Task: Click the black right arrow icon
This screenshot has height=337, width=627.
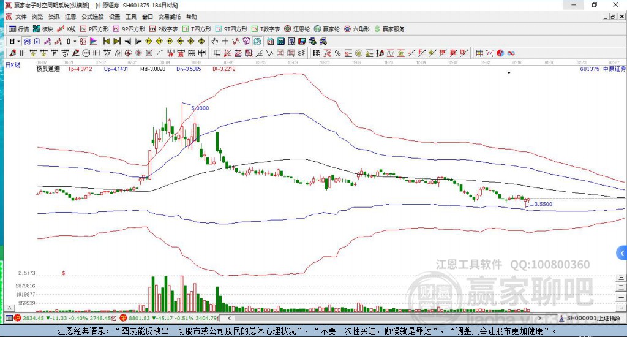Action: pyautogui.click(x=138, y=41)
